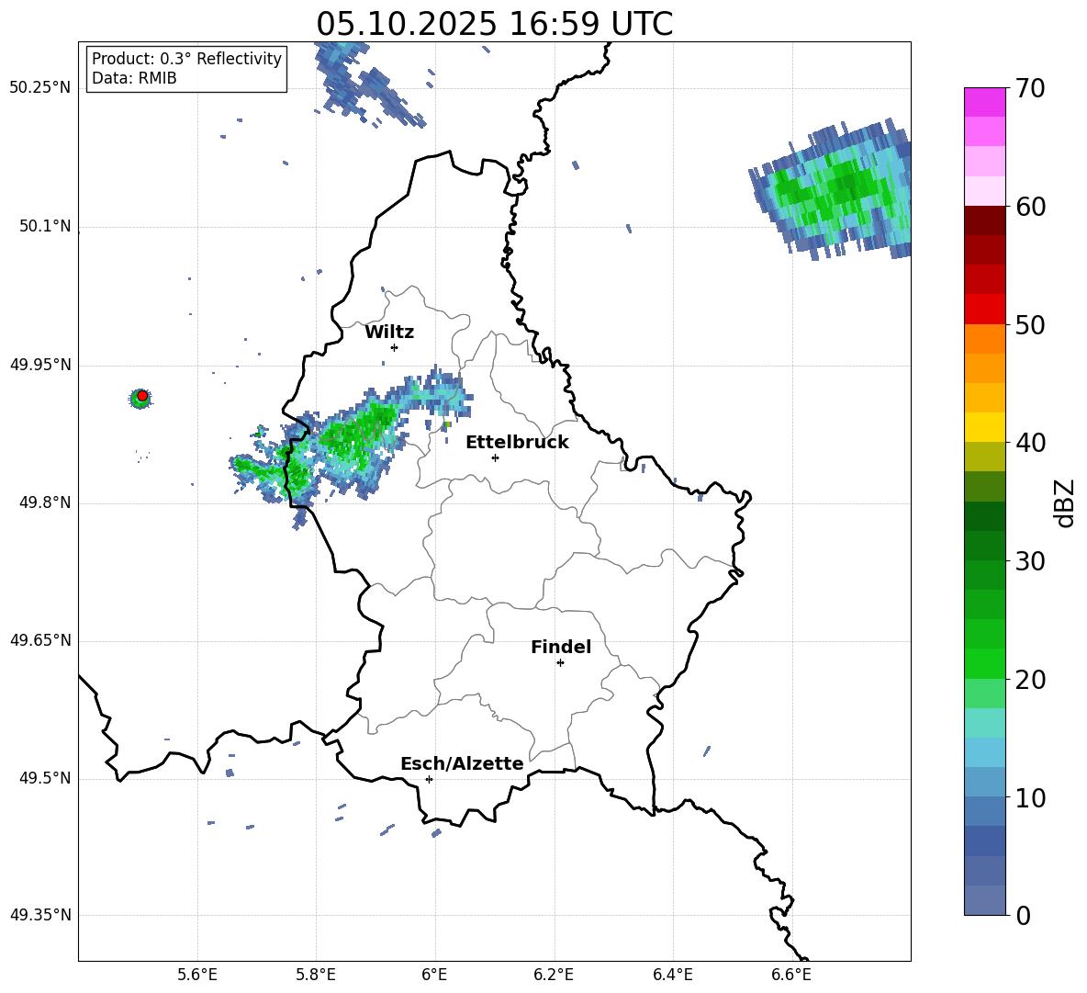Click the large radar echo near the northeast edge

coord(832,188)
